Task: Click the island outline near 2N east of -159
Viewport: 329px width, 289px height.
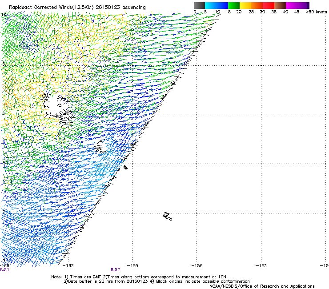Action: click(x=168, y=217)
